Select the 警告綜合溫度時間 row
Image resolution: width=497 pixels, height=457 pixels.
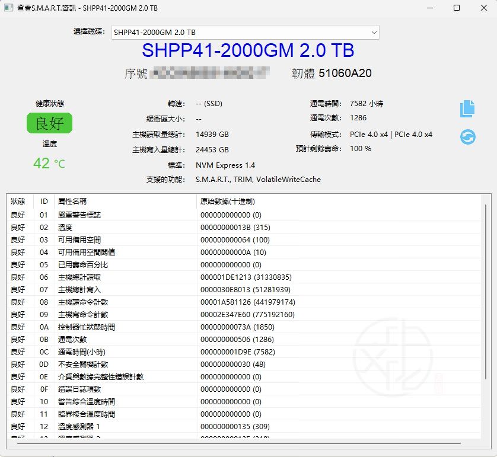pos(243,401)
